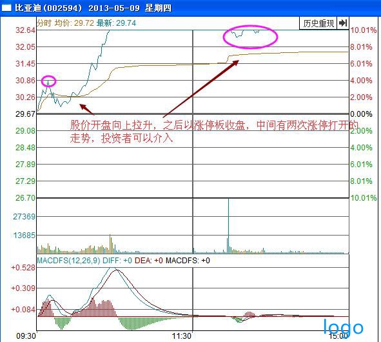Screen dimensions: 381x342
Task: Click MACD axis value +0.309
Action: point(23,288)
